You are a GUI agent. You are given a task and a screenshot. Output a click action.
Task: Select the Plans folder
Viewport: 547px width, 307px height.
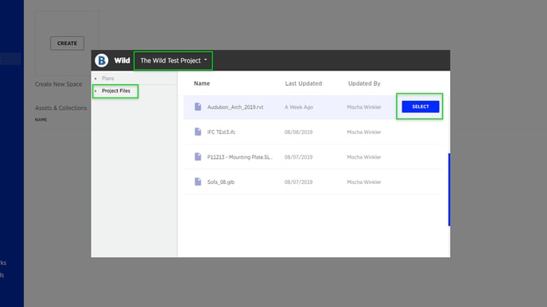108,79
